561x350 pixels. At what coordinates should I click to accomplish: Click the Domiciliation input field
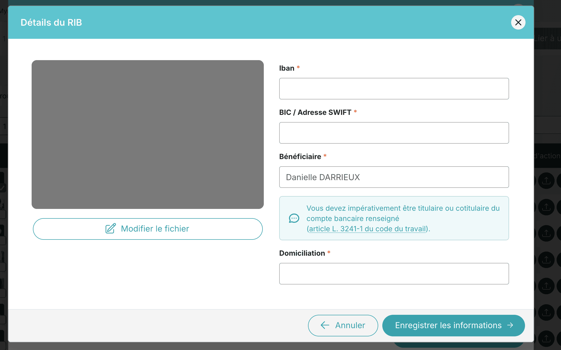(x=394, y=274)
